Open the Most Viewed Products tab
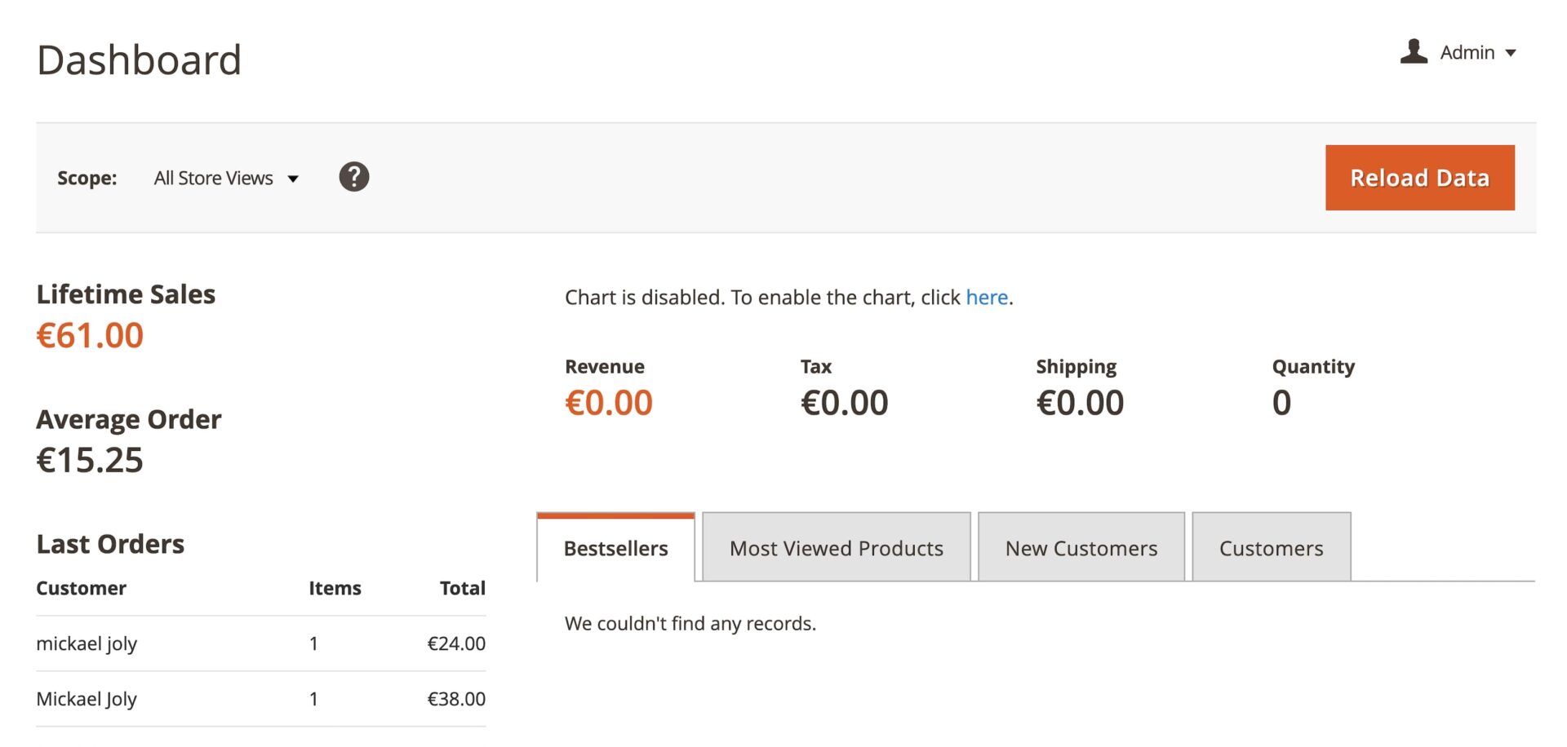The image size is (1567, 747). [x=836, y=548]
